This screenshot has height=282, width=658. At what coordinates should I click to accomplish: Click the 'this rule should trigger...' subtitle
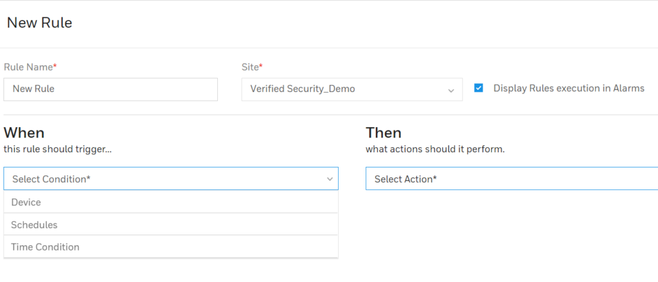(57, 149)
